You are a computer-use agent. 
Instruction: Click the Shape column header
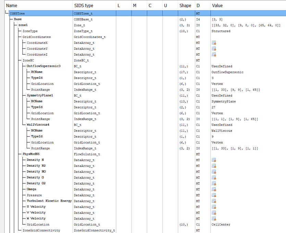[186, 6]
